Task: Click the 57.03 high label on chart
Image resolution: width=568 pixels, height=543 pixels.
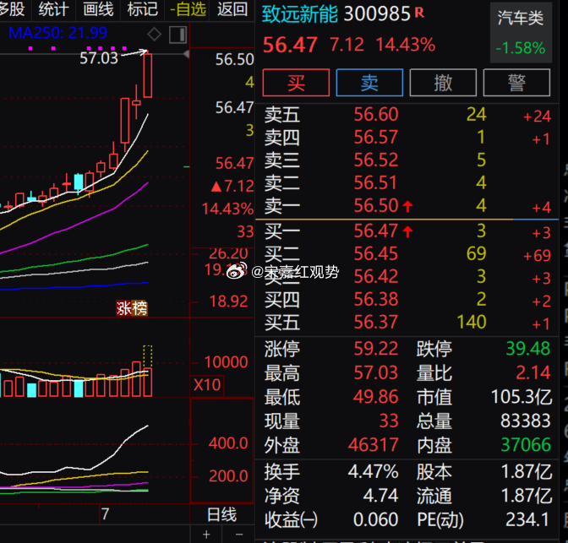Action: [x=99, y=58]
